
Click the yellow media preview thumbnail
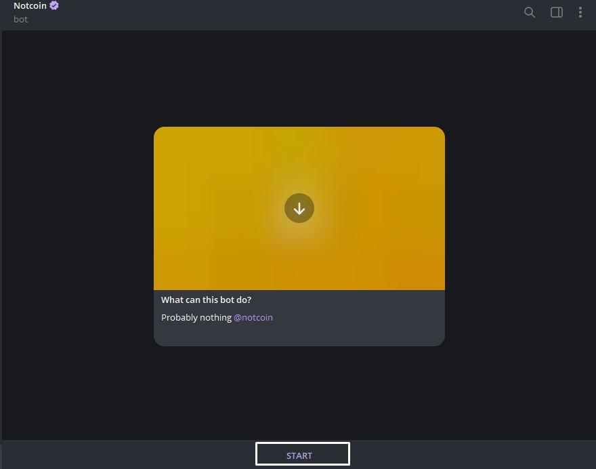coord(299,208)
